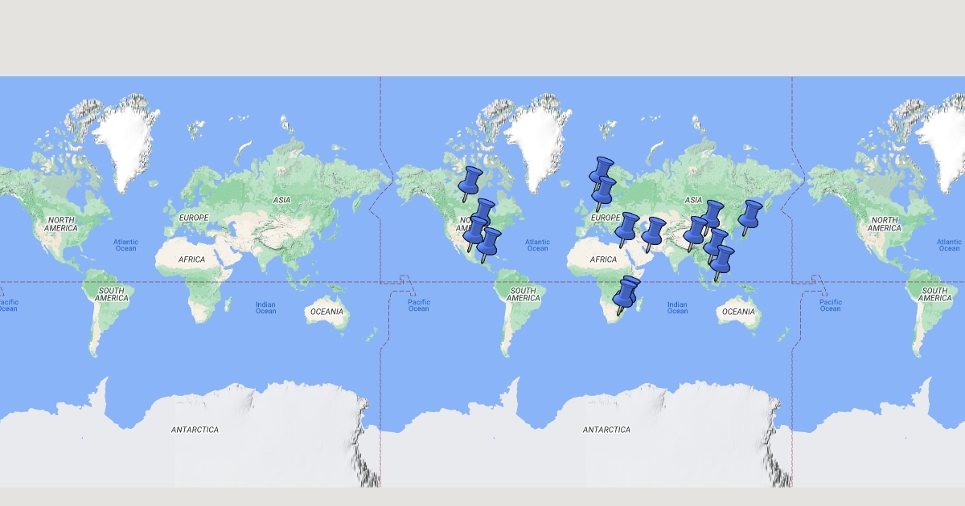This screenshot has height=506, width=965.
Task: Click the Pacific Ocean label left of pinned South America
Action: (419, 305)
